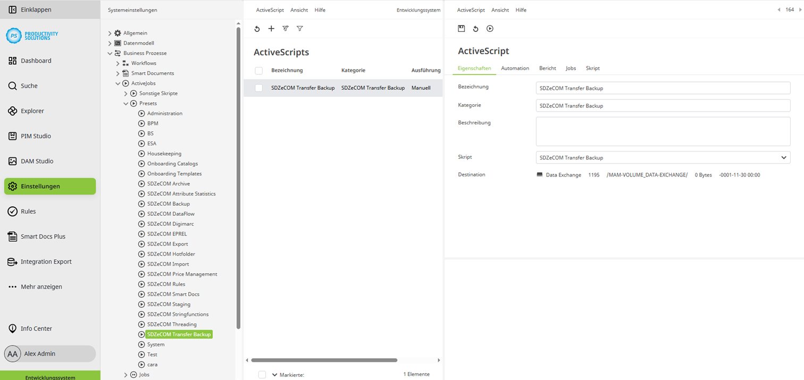This screenshot has height=380, width=804.
Task: Switch to the Automation tab
Action: click(515, 68)
